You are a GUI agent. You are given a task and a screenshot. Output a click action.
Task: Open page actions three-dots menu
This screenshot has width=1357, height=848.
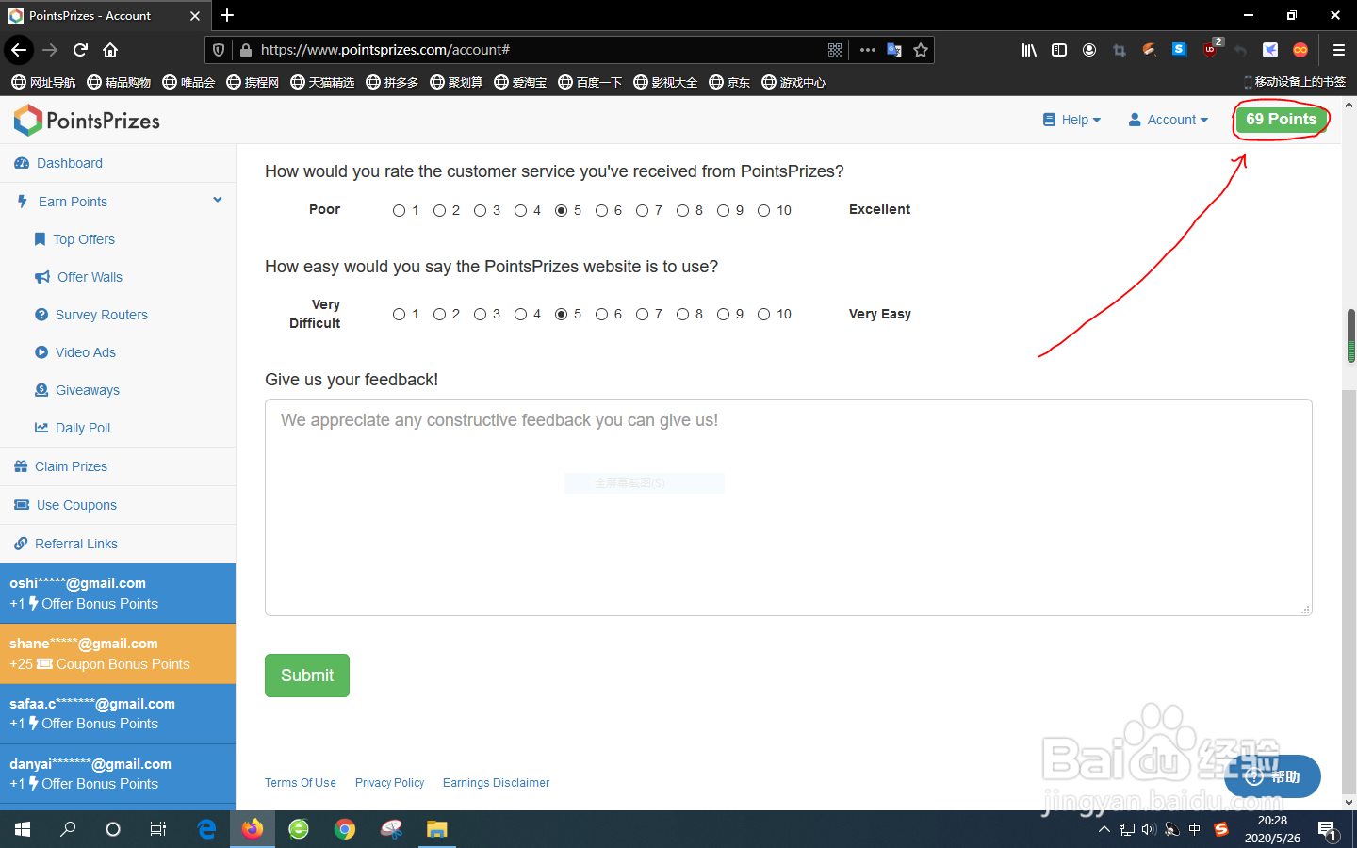[868, 50]
